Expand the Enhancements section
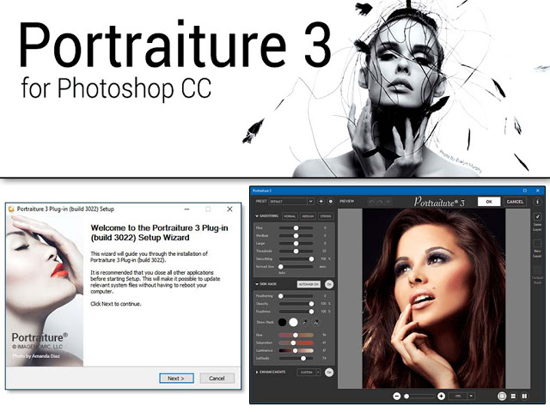This screenshot has height=412, width=550. pos(257,372)
